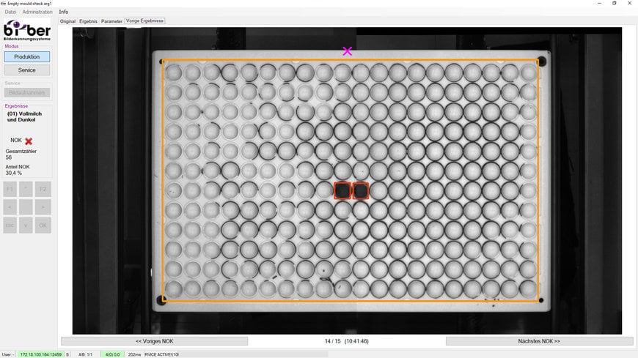This screenshot has width=638, height=358.
Task: Switch to Produktion mode
Action: [27, 57]
